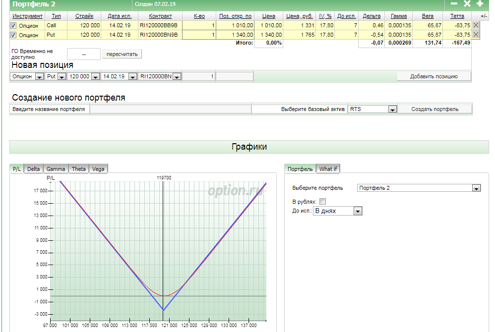
Task: Uncheck the Put option checkbox
Action: (x=14, y=35)
